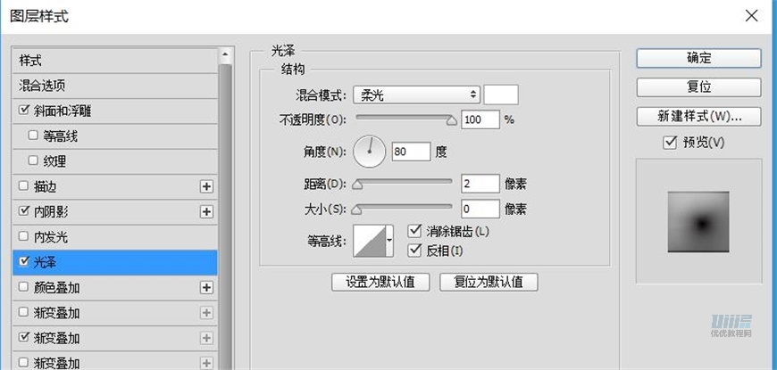Click the white blend color swatch

501,95
